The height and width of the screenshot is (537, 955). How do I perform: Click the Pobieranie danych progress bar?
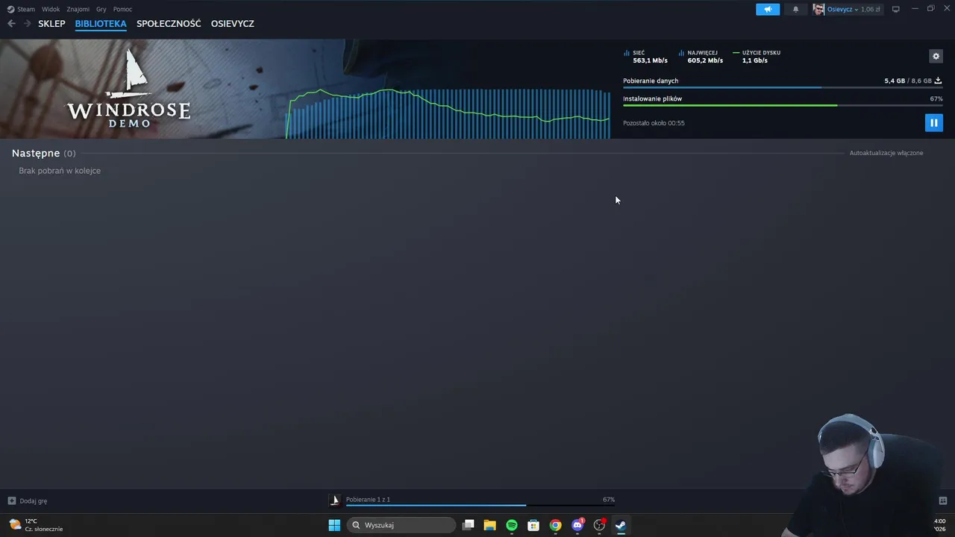[783, 87]
